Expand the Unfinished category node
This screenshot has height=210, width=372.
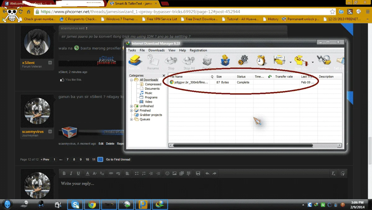tap(131, 106)
